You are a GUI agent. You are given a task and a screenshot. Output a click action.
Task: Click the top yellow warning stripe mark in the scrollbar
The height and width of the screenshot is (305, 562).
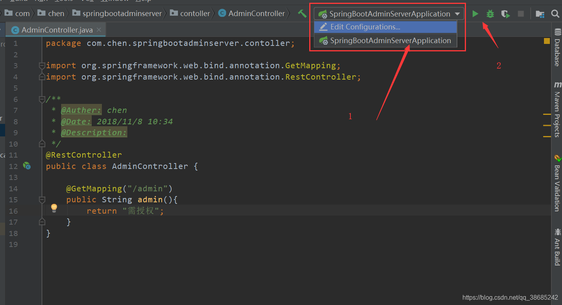(547, 114)
